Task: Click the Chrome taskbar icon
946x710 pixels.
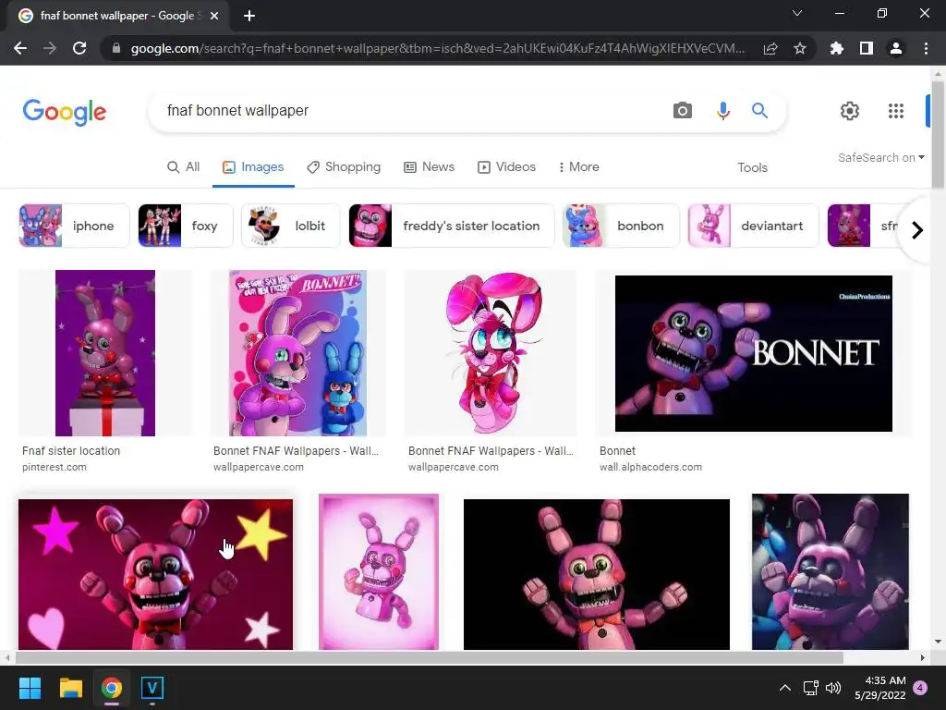Action: coord(112,688)
